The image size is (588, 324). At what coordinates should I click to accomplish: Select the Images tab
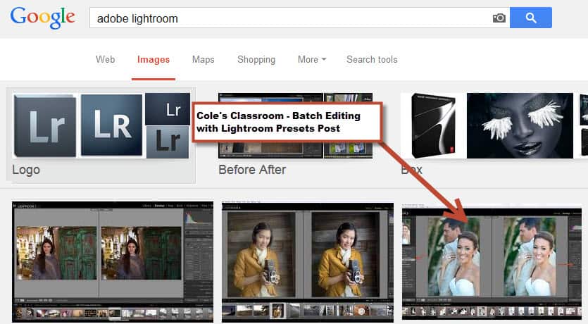coord(153,60)
